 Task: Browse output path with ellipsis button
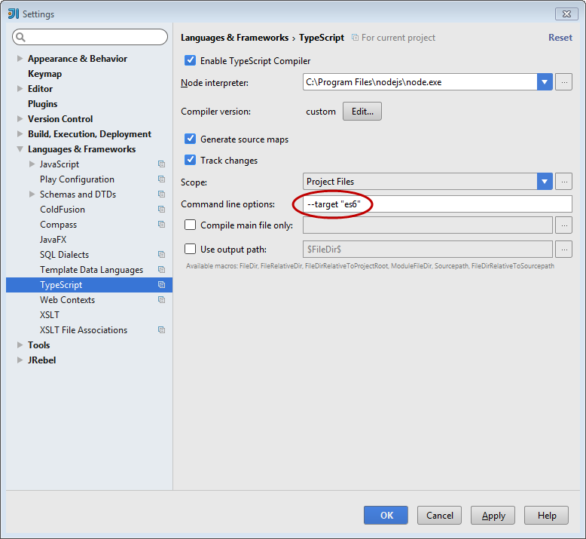[x=563, y=250]
